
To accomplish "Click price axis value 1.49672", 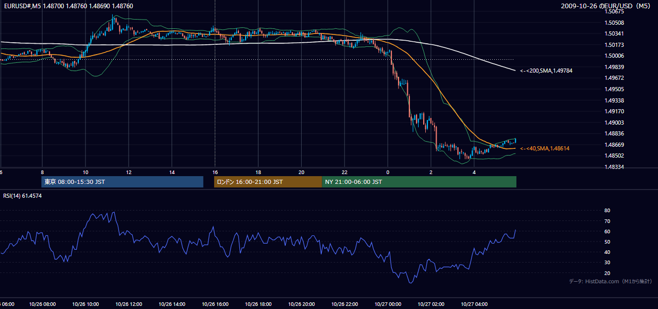I will (614, 78).
